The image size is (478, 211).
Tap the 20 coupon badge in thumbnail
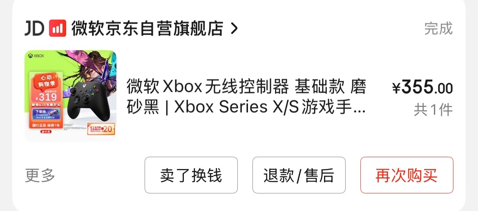[101, 129]
